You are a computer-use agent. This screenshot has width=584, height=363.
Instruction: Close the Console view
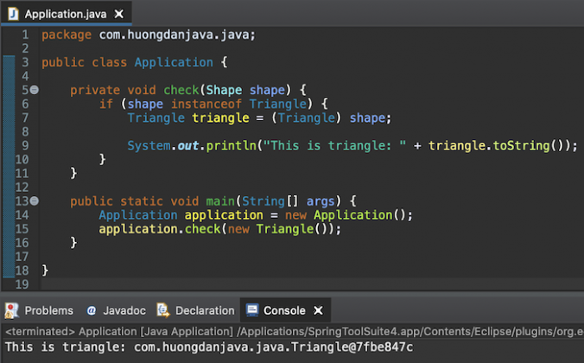point(318,310)
